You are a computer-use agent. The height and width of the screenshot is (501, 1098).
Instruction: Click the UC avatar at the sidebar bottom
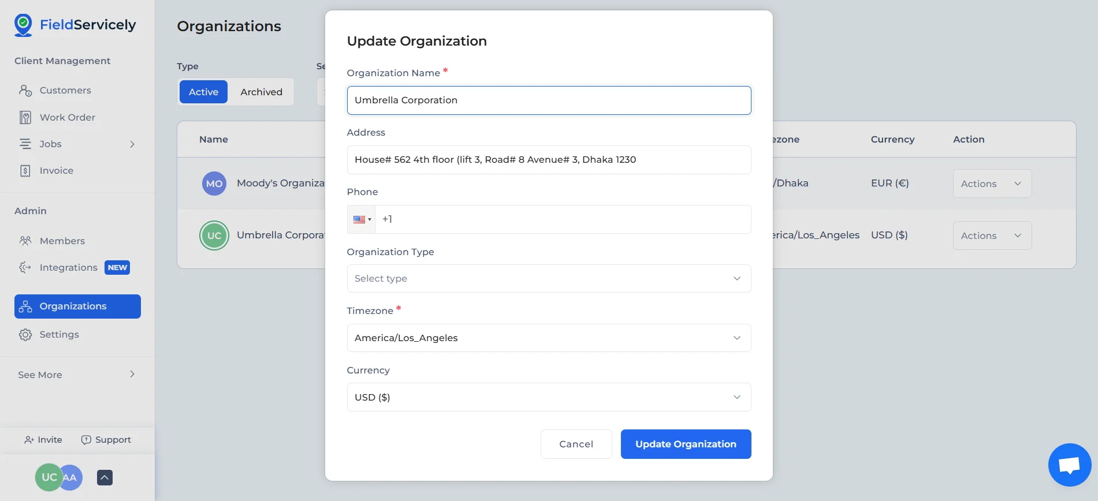click(x=49, y=477)
